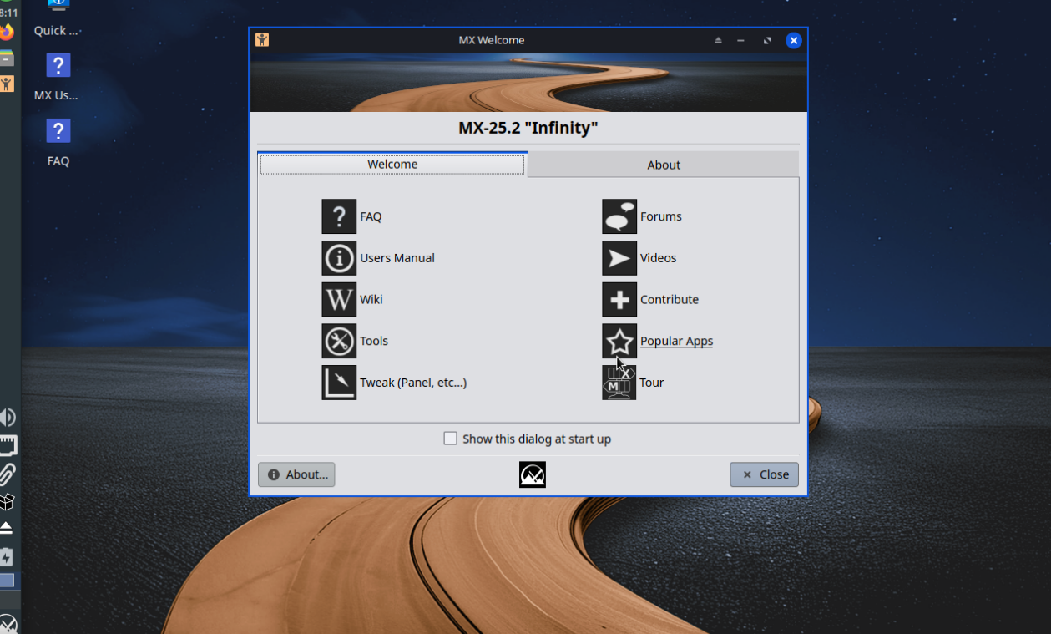The width and height of the screenshot is (1051, 634).
Task: Shade the MX Welcome window with up-arrow
Action: click(x=718, y=40)
